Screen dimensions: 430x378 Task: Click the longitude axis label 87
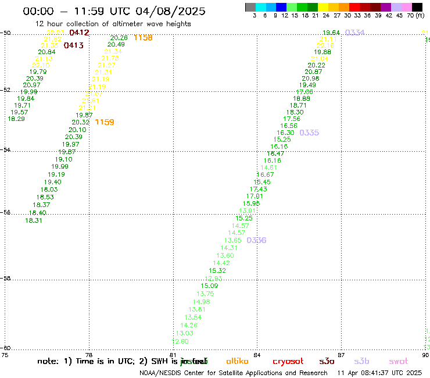pos(341,355)
